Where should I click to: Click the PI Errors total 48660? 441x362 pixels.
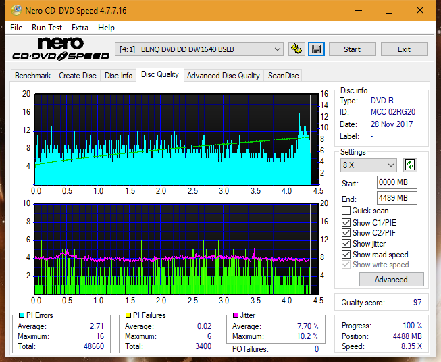tap(94, 346)
